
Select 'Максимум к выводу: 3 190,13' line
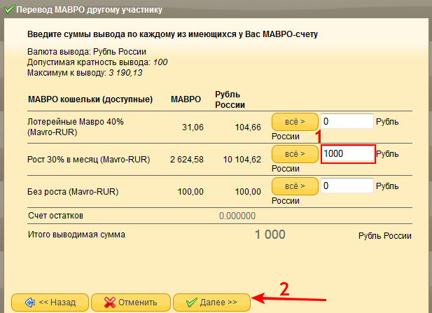coord(85,73)
